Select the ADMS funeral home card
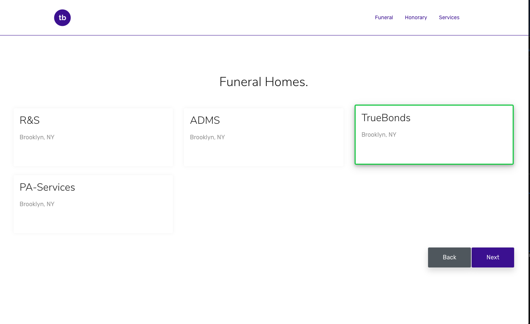This screenshot has height=324, width=530. [x=264, y=137]
